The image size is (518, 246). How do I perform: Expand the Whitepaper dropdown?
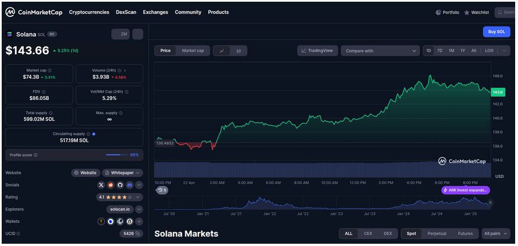click(123, 173)
